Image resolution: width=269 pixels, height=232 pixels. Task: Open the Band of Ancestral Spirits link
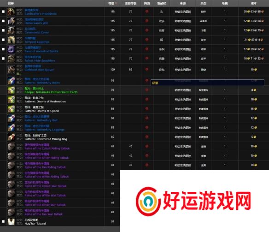41,51
